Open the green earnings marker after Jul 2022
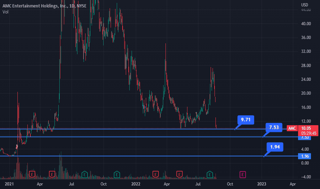The width and height of the screenshot is (320, 189). tap(210, 175)
